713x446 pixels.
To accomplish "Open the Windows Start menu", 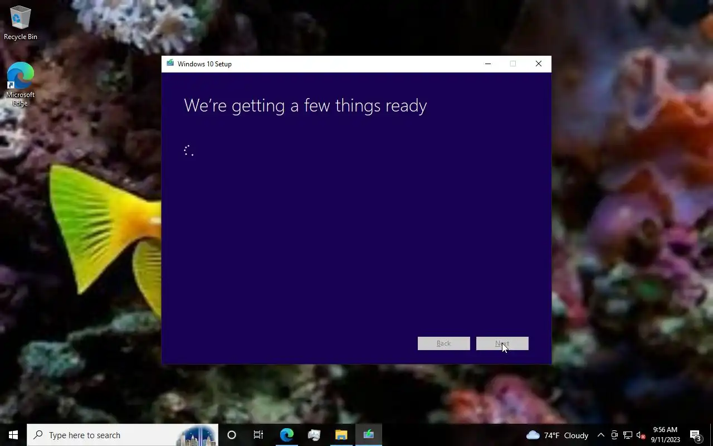I will coord(13,435).
